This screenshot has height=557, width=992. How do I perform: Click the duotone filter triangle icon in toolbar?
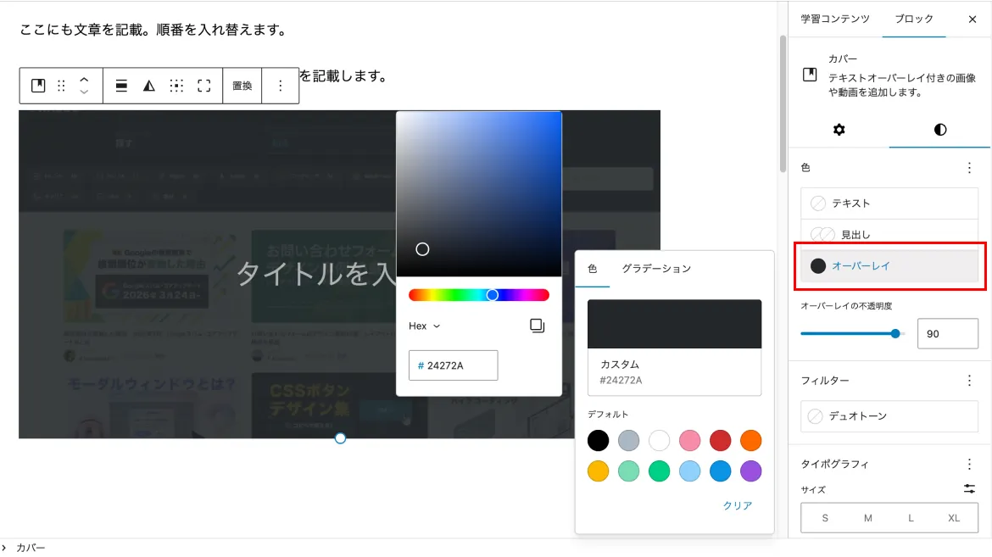pyautogui.click(x=149, y=86)
